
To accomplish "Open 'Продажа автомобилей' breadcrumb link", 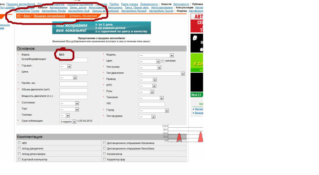I will (49, 16).
